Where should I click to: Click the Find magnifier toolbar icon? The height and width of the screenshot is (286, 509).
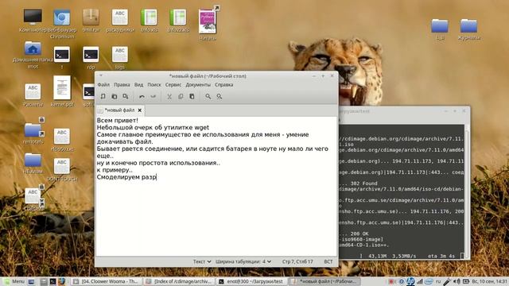(208, 96)
